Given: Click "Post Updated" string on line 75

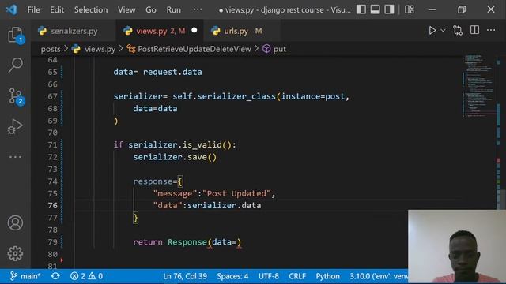Looking at the screenshot, I should [x=236, y=193].
